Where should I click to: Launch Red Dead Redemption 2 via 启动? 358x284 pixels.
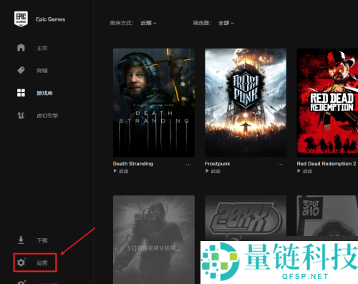(x=305, y=171)
